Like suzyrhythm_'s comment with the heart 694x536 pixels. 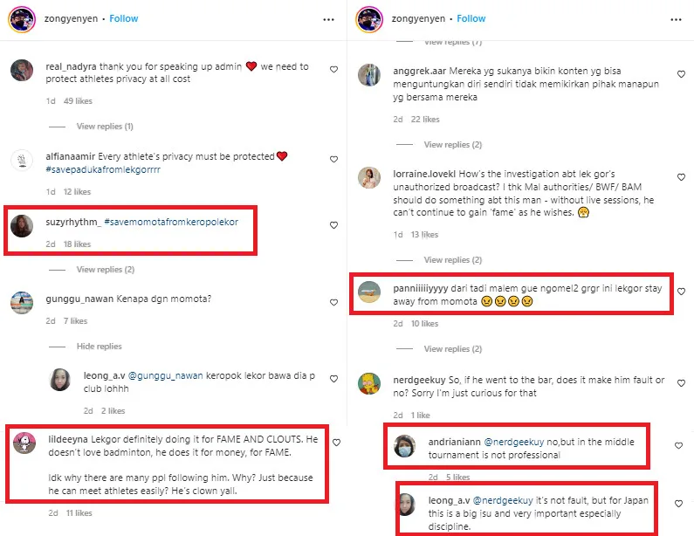click(x=333, y=225)
